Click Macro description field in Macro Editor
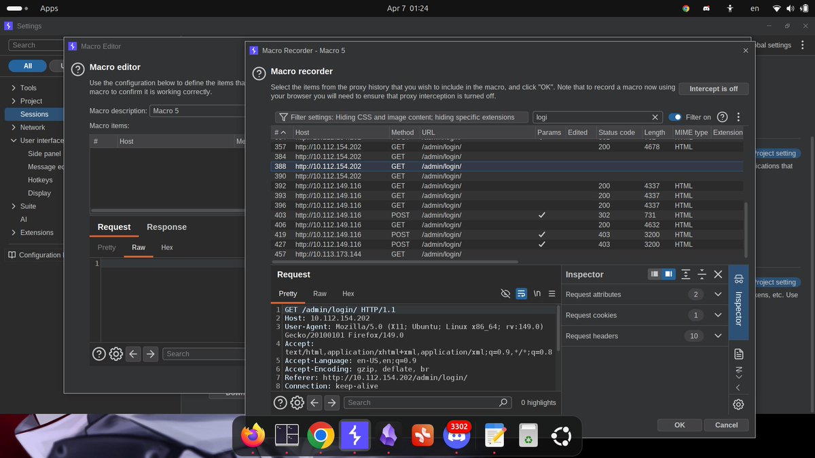This screenshot has width=815, height=458. coord(197,111)
